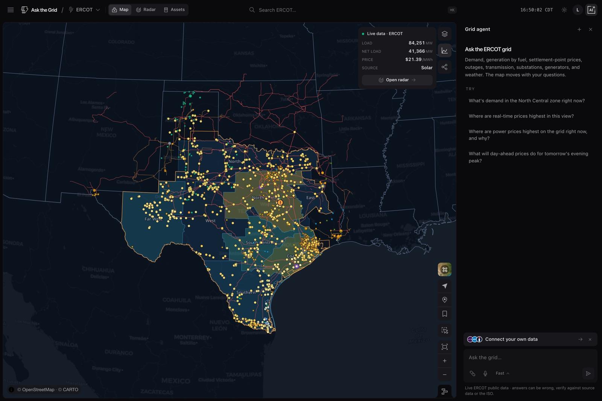
Task: Open the timeline panel icon
Action: (x=444, y=391)
